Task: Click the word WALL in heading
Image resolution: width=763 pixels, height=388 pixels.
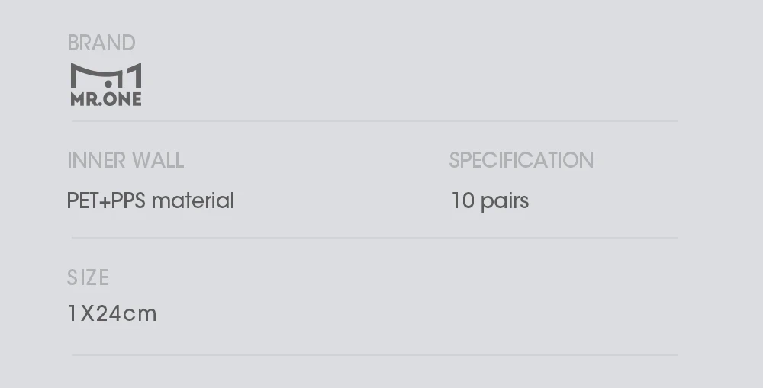Action: (158, 160)
